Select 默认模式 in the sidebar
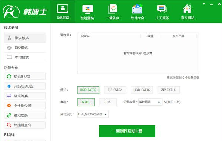The image size is (222, 141). coord(25,38)
